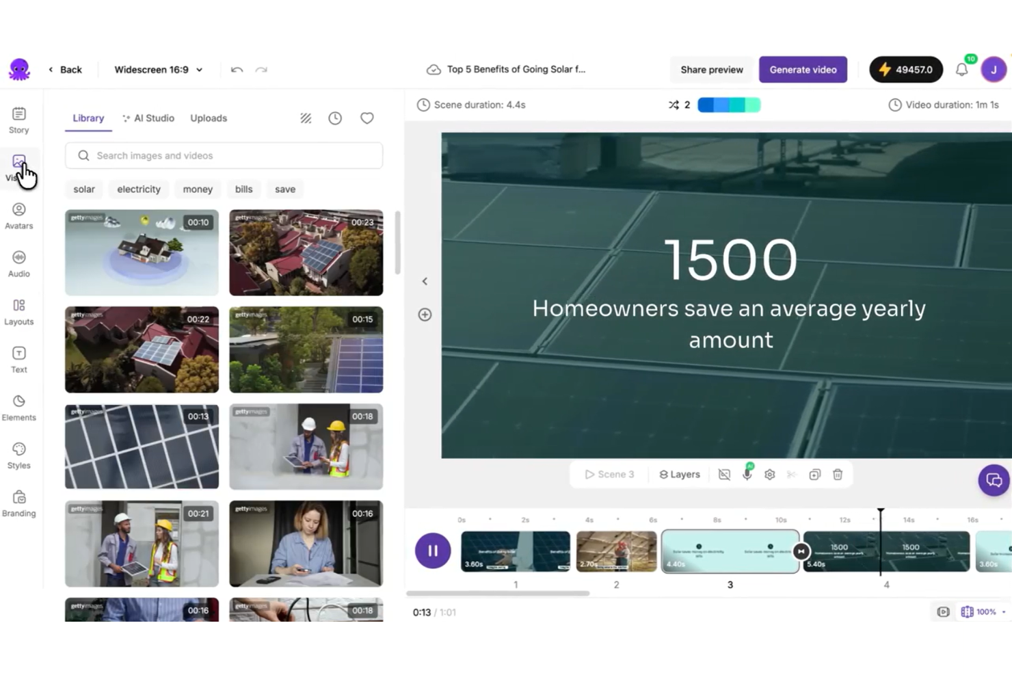Screen dimensions: 1012x675
Task: Open the media filter stripes icon
Action: pos(306,118)
